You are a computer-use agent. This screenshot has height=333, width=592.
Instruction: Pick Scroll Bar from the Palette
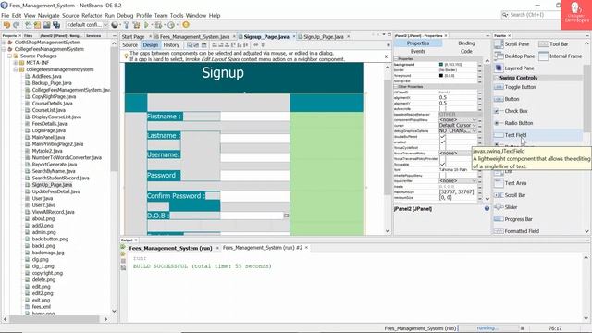[x=510, y=195]
